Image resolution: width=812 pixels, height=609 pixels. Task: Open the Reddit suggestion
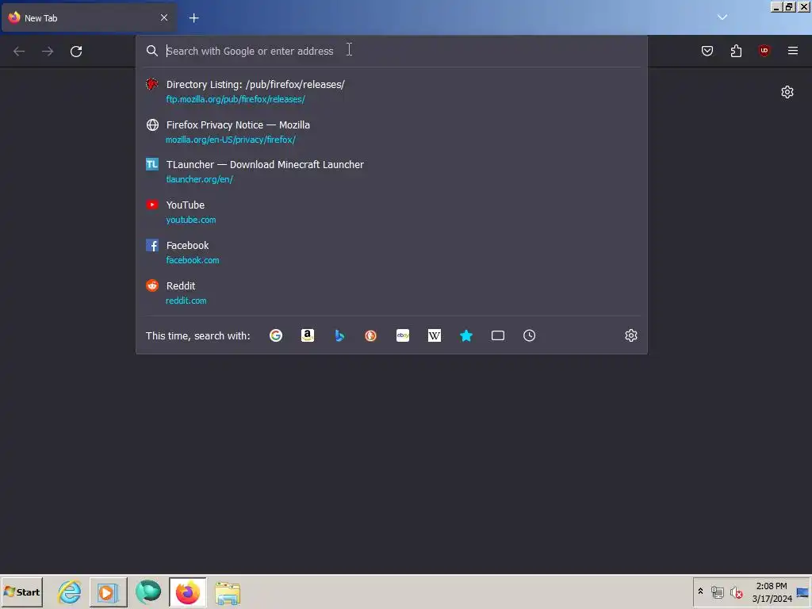tap(392, 293)
